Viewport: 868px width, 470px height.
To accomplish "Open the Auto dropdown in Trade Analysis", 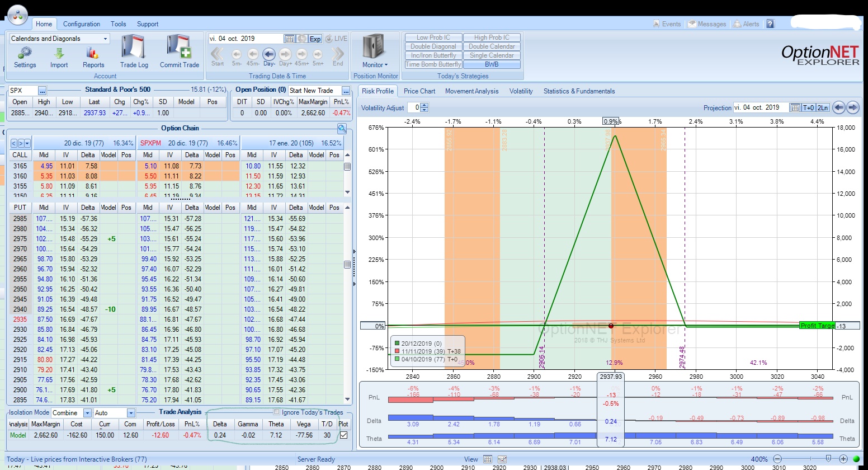I will pos(131,413).
